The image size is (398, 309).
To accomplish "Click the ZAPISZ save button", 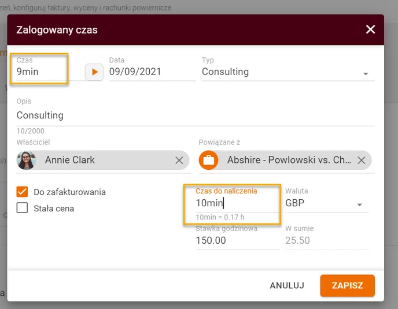I will (347, 285).
